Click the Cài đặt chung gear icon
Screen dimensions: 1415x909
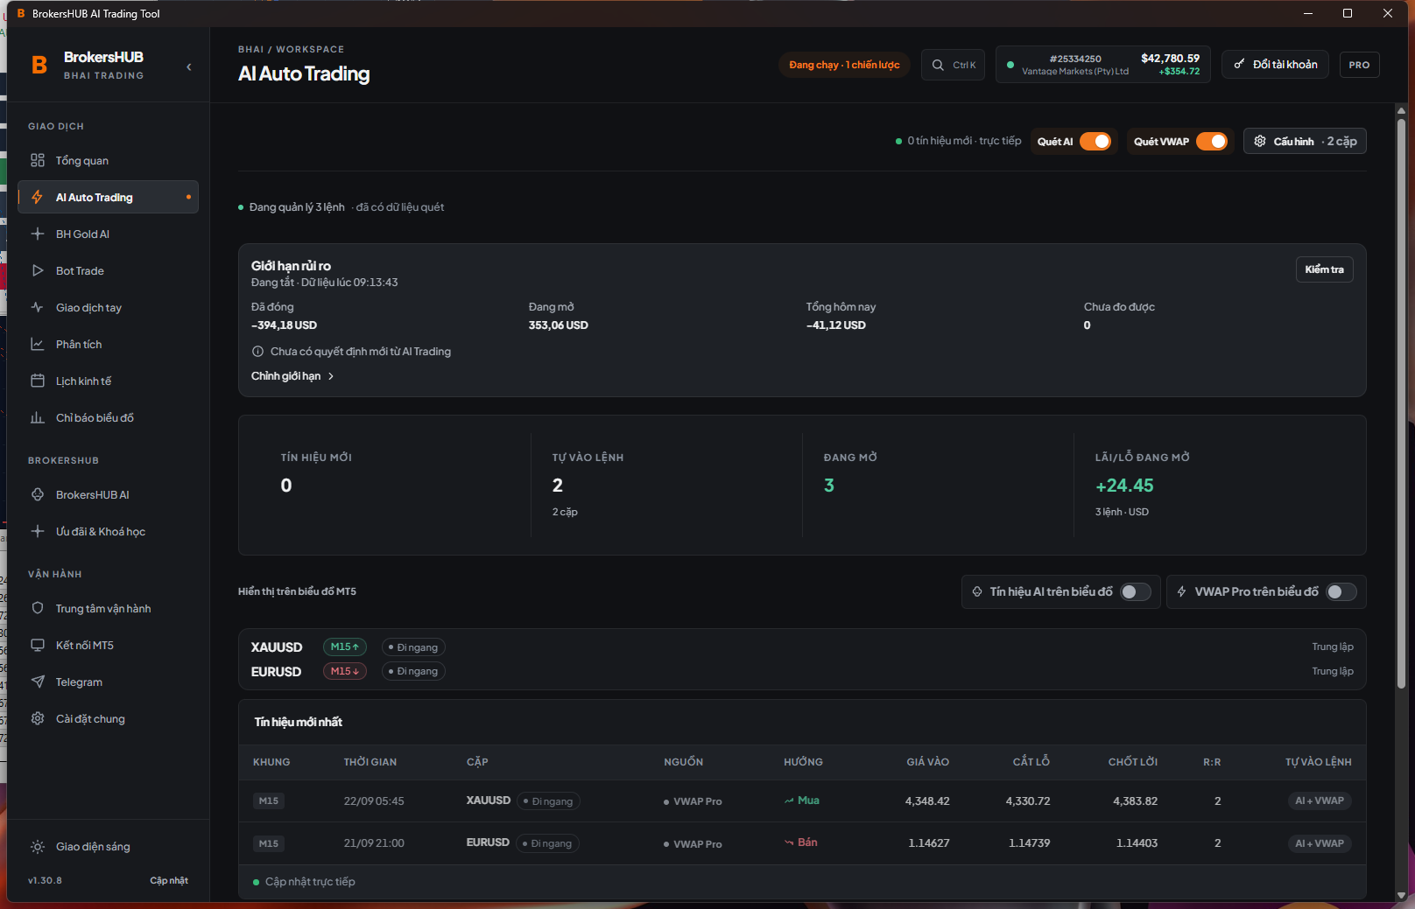(x=38, y=718)
